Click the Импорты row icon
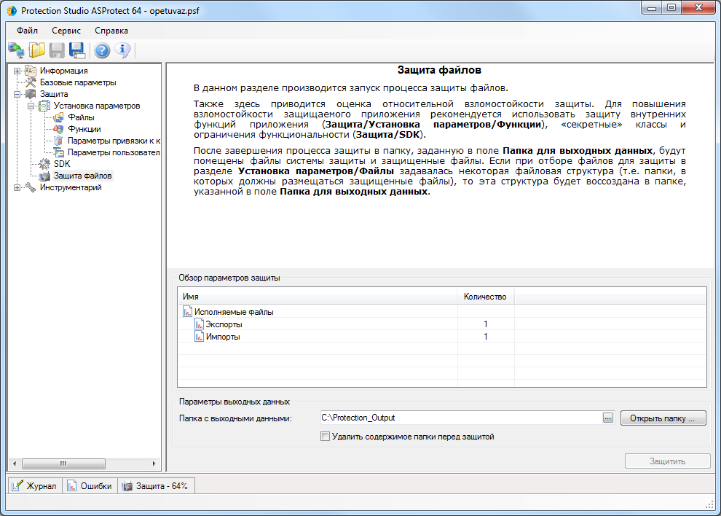Screen dimensions: 721x516 [199, 337]
